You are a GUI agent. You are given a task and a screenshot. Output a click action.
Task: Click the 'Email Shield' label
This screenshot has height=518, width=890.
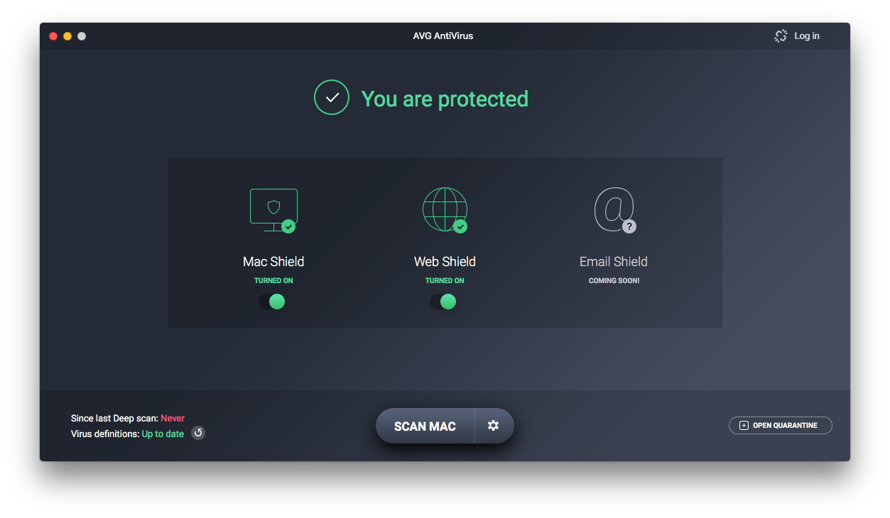pos(614,262)
